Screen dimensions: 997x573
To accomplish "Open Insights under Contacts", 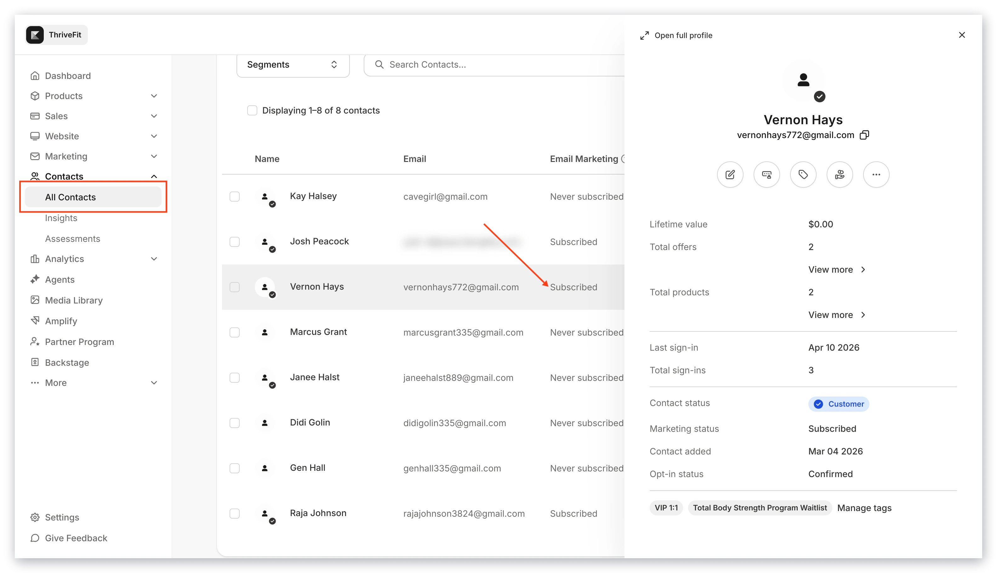I will (61, 218).
